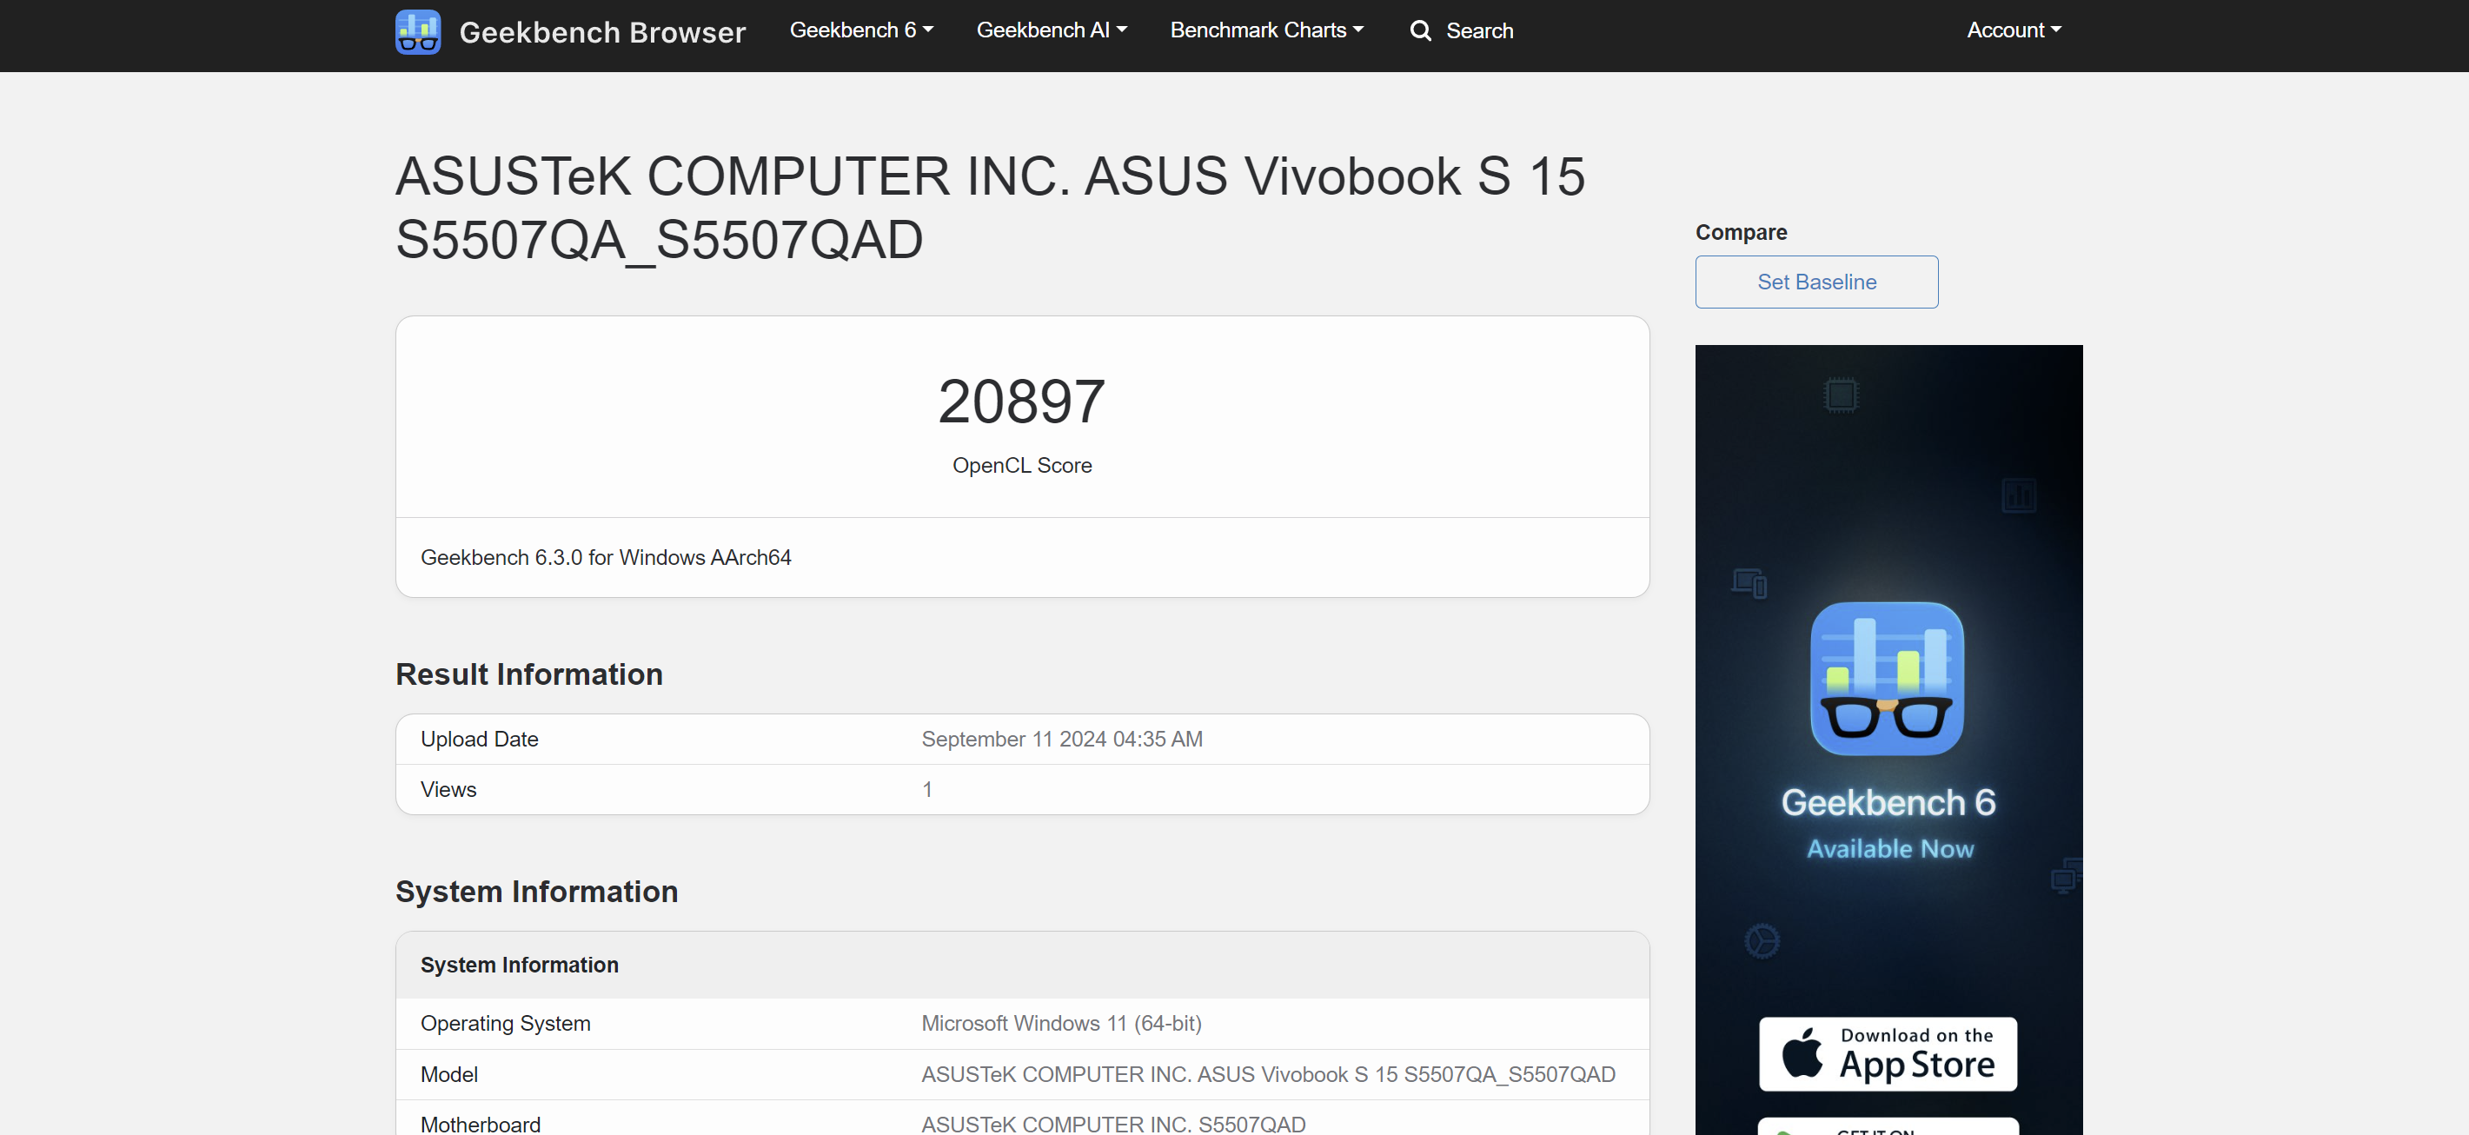Click the Google Play badge at the ad bottom
This screenshot has width=2469, height=1135.
(1888, 1127)
